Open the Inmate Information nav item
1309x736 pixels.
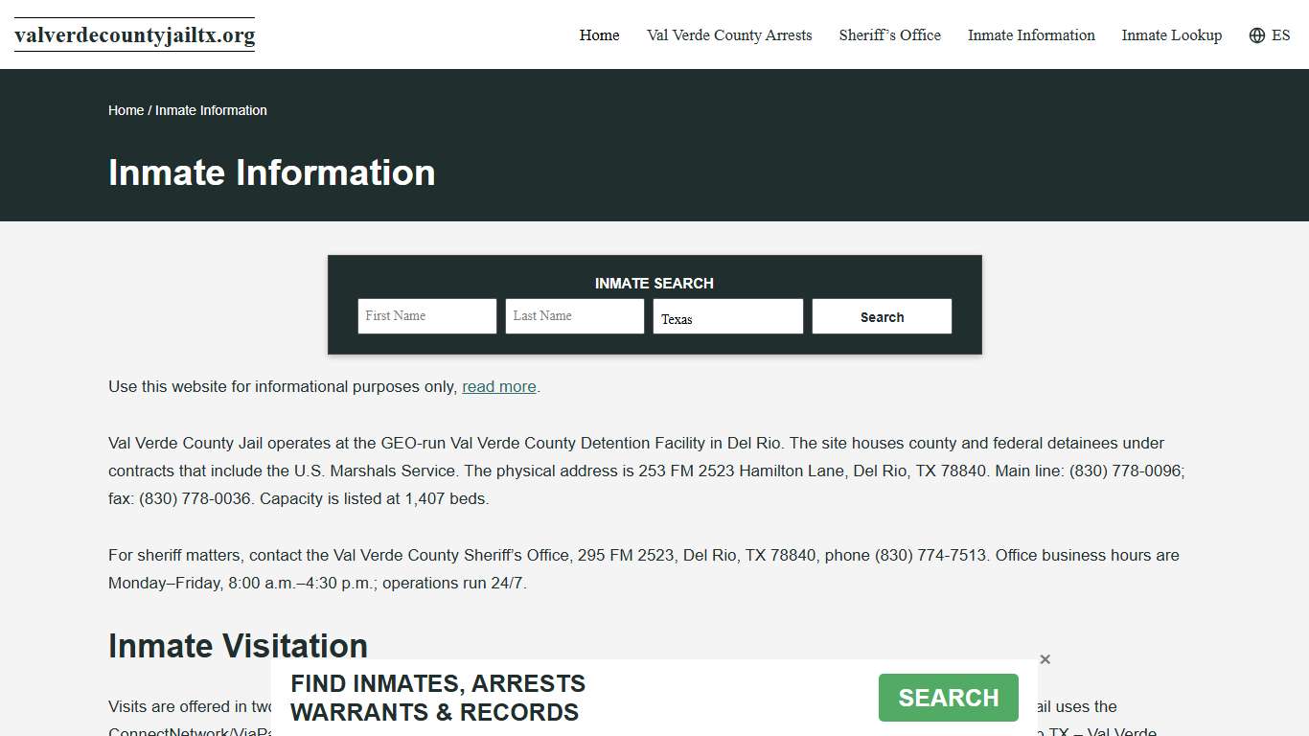pos(1031,35)
